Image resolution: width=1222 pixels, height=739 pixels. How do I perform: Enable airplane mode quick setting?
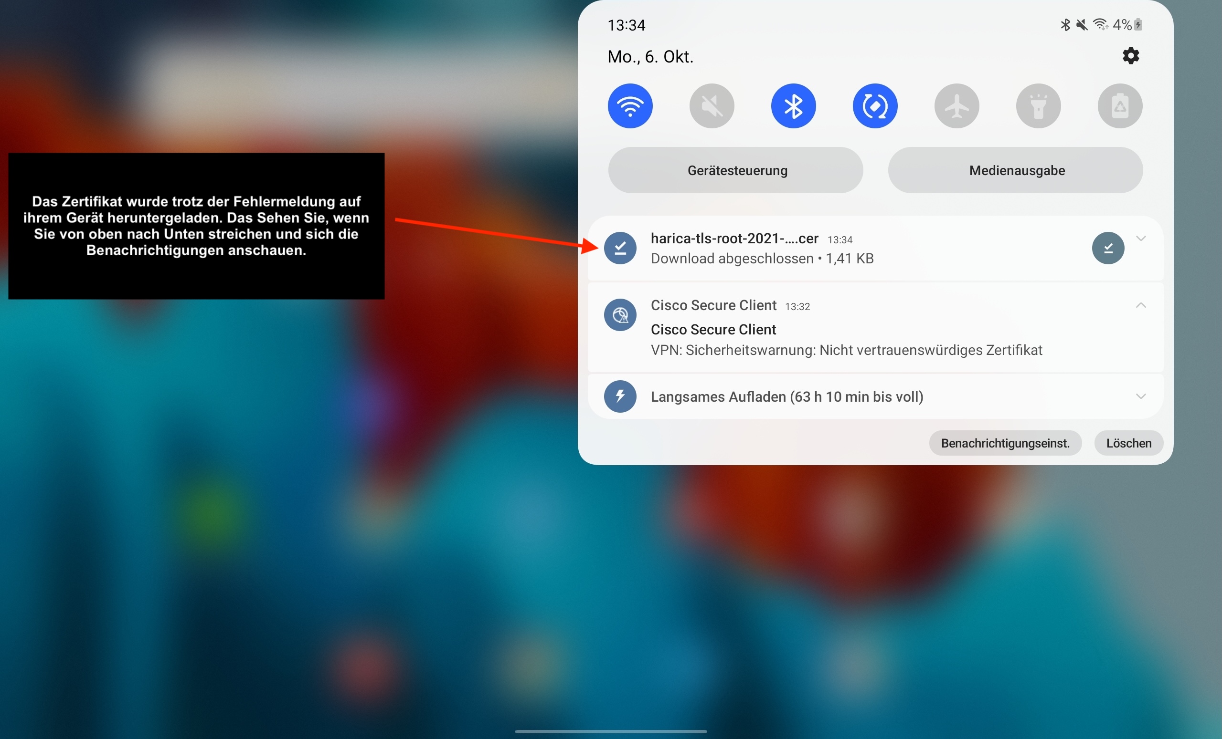956,106
